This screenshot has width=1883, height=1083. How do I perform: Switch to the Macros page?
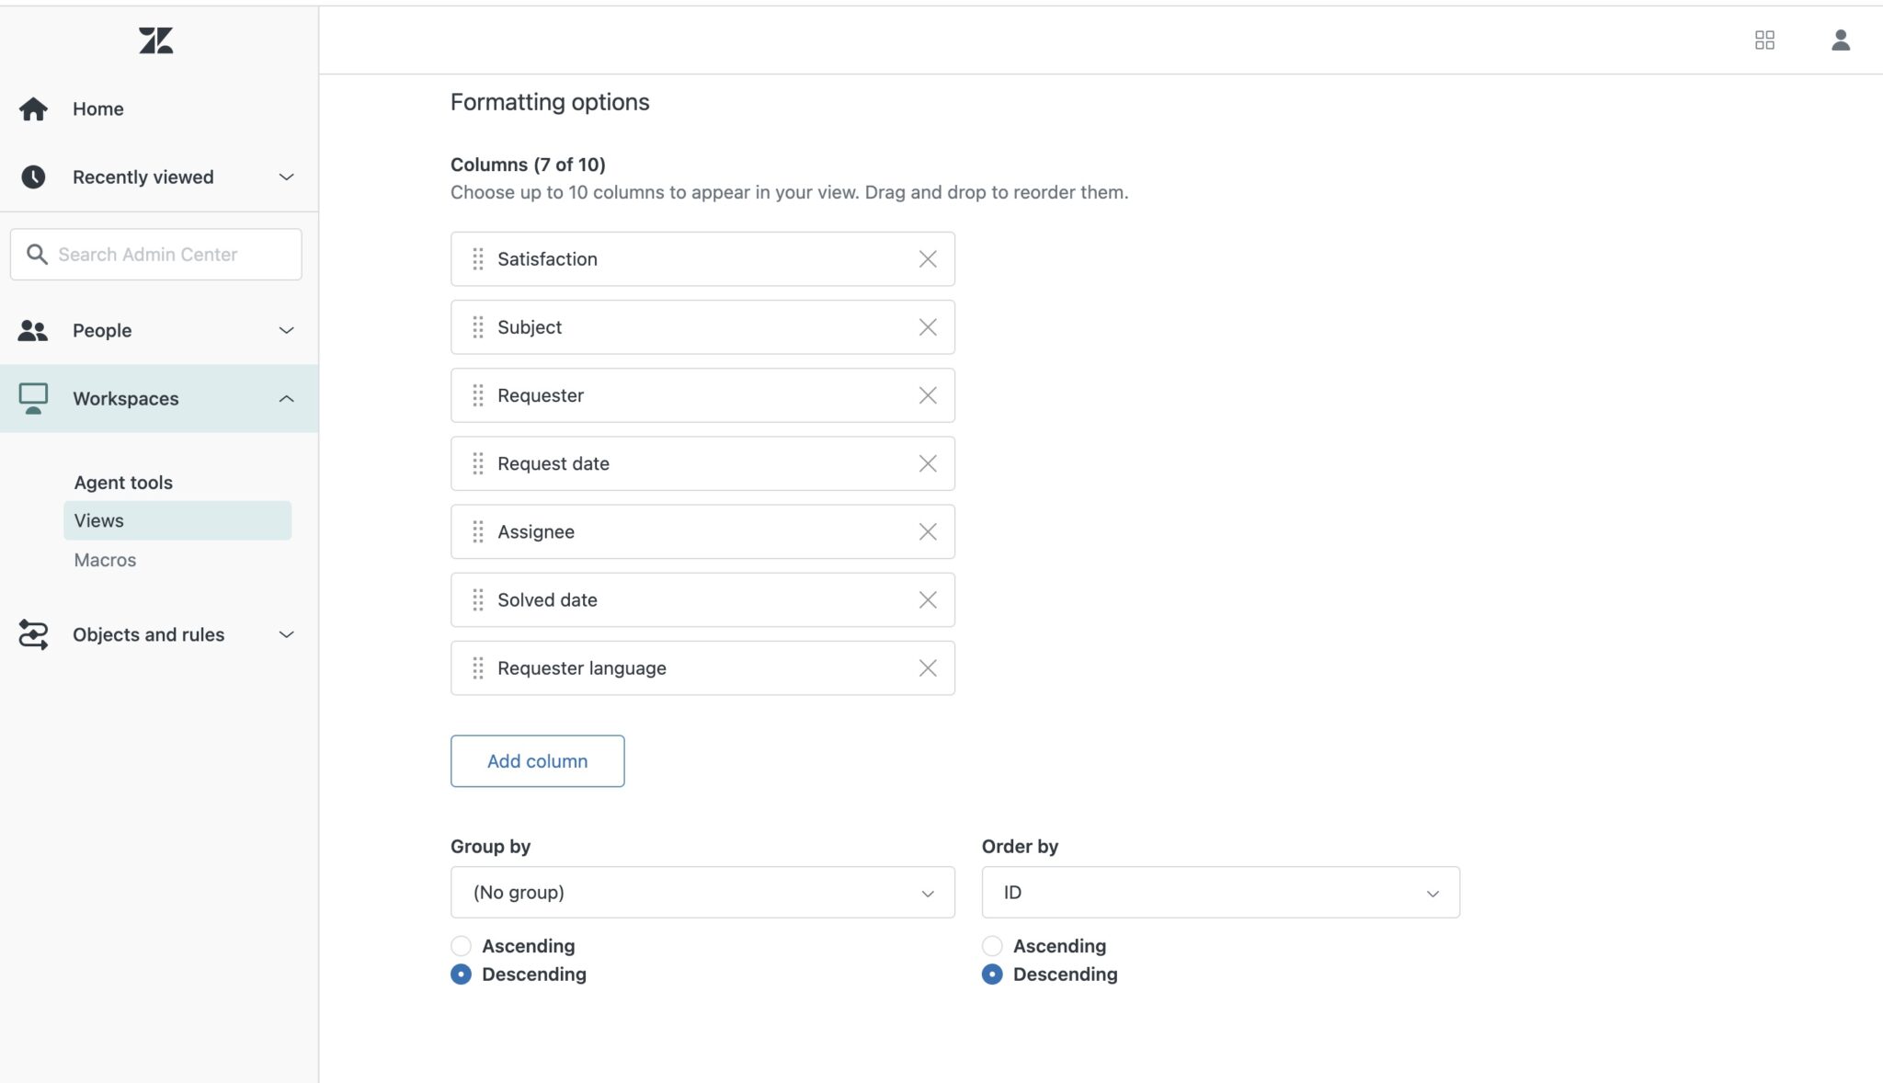click(104, 559)
